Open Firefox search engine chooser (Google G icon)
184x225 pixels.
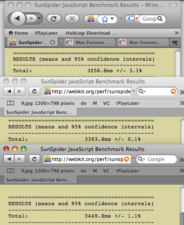click(x=133, y=19)
